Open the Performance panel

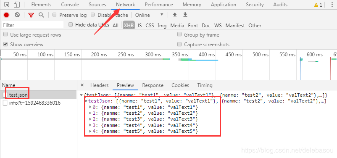click(x=158, y=5)
